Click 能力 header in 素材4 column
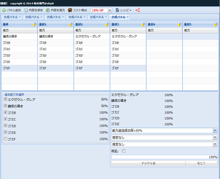Viewport: 220px width, 179px height. pos(164,30)
